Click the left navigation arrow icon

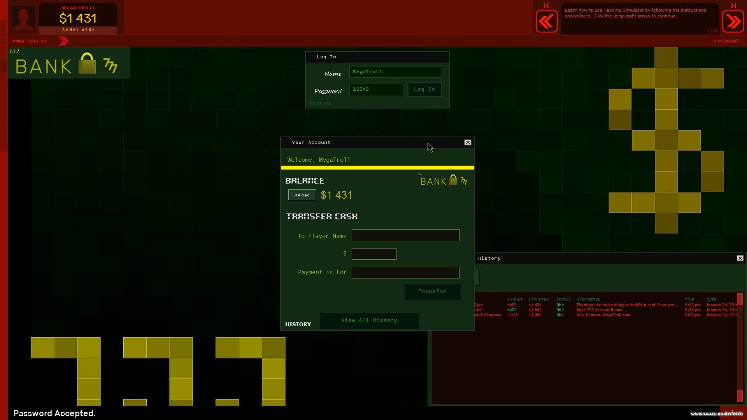(x=547, y=21)
